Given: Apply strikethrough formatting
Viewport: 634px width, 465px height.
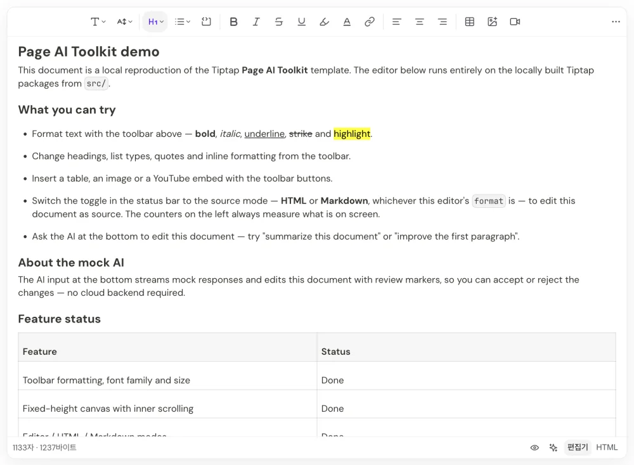Looking at the screenshot, I should (278, 22).
